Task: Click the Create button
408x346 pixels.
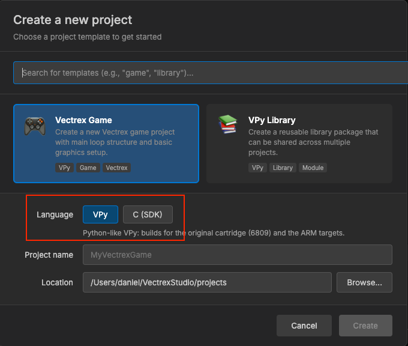Action: pyautogui.click(x=365, y=326)
